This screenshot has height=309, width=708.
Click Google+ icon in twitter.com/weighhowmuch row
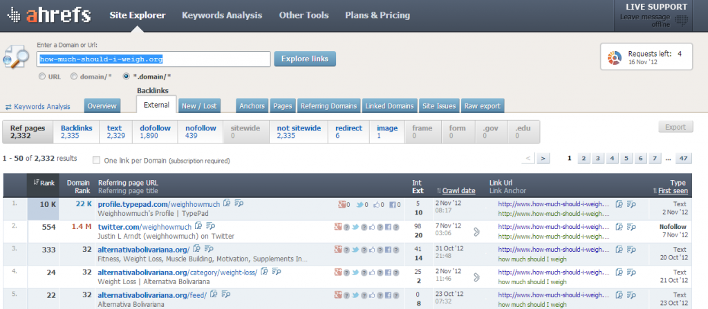tap(337, 227)
